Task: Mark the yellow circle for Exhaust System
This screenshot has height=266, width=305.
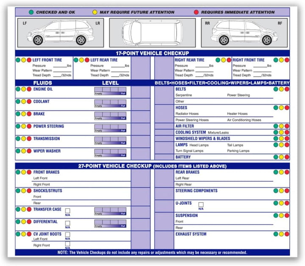Action: point(281,234)
